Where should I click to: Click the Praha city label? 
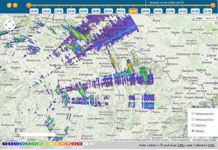coord(30,72)
